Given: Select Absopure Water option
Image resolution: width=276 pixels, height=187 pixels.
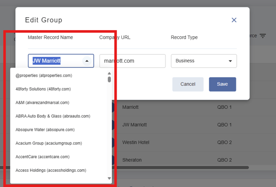Looking at the screenshot, I should click(x=45, y=130).
